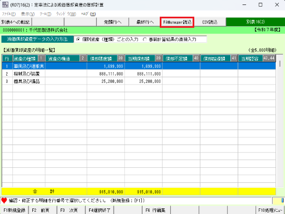Jump to first row with 先頭行へ
The image size is (285, 214).
tap(112, 22)
